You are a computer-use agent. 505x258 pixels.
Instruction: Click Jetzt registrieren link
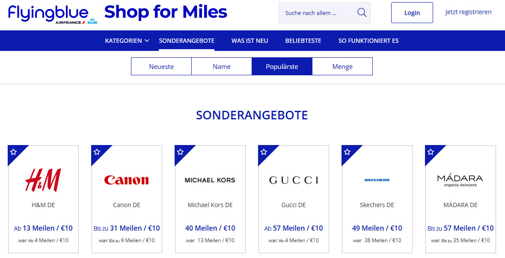click(468, 12)
